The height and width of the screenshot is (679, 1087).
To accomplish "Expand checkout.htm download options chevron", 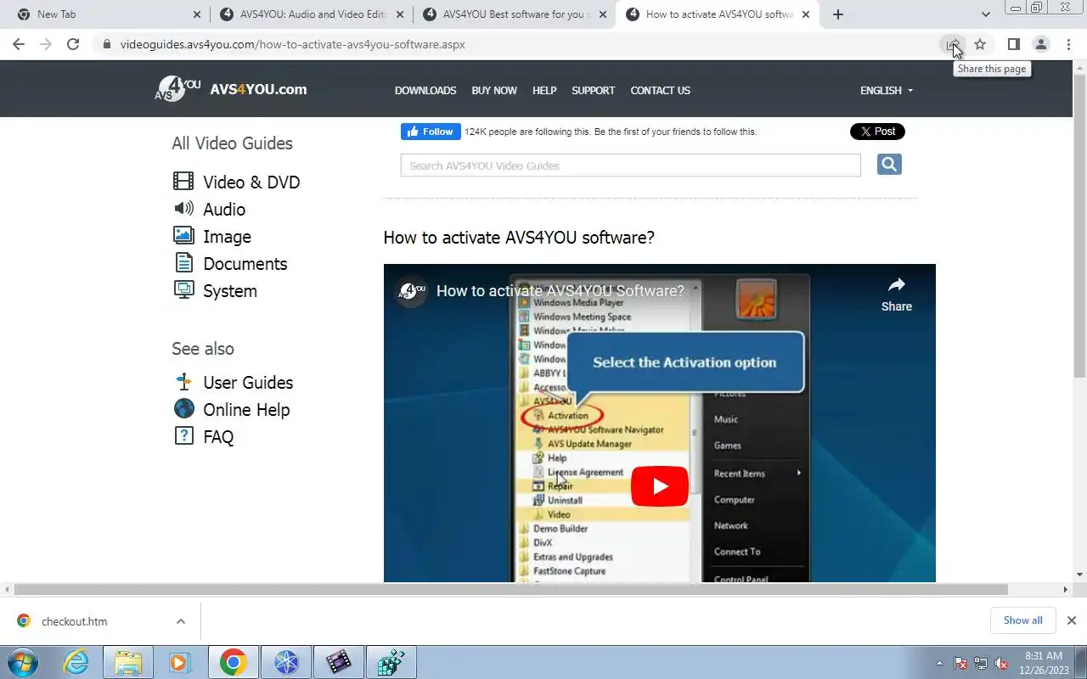I will (181, 621).
